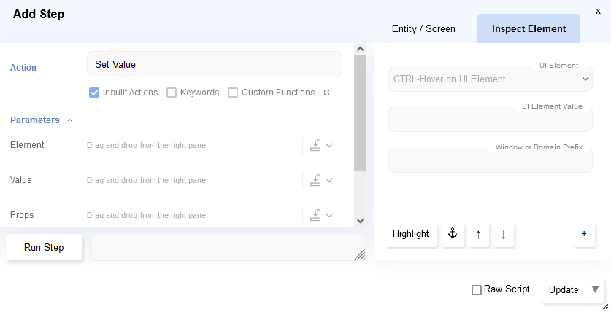
Task: Enable the Custom Functions checkbox
Action: point(233,93)
